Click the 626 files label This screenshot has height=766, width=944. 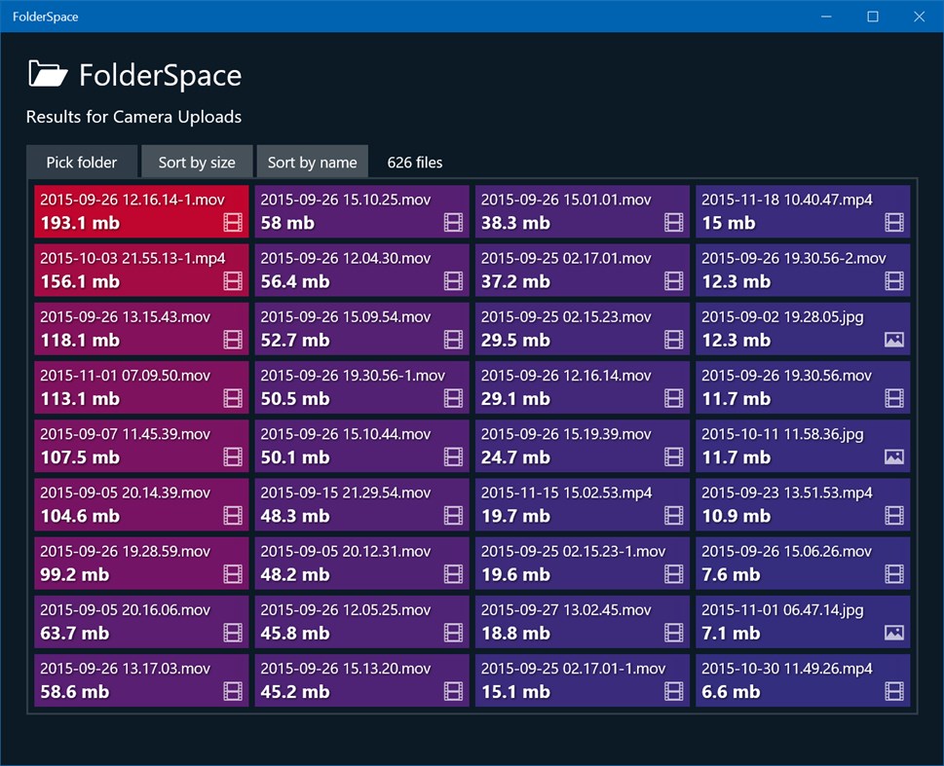pyautogui.click(x=414, y=162)
